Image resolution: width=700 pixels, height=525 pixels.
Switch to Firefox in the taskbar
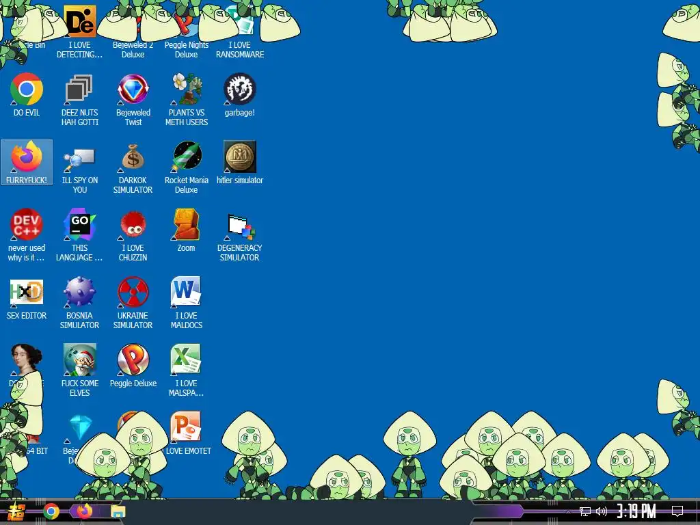pyautogui.click(x=84, y=511)
